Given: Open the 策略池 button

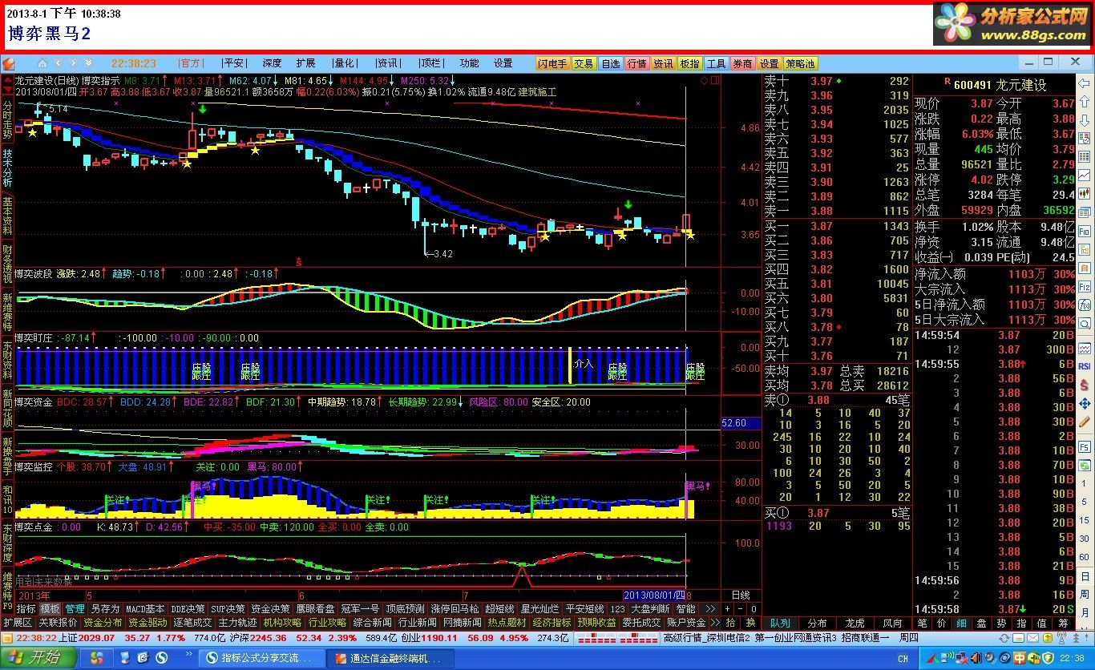Looking at the screenshot, I should (x=800, y=63).
